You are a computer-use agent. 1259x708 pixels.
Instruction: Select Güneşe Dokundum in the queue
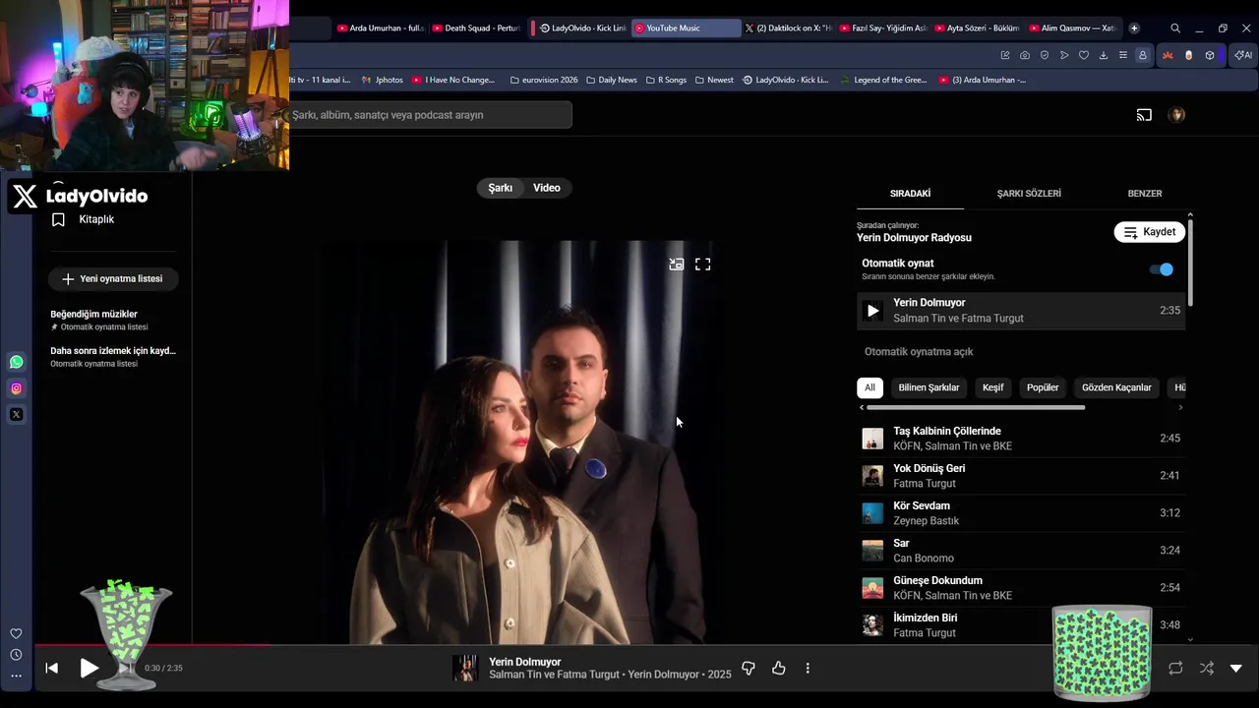coord(1021,588)
